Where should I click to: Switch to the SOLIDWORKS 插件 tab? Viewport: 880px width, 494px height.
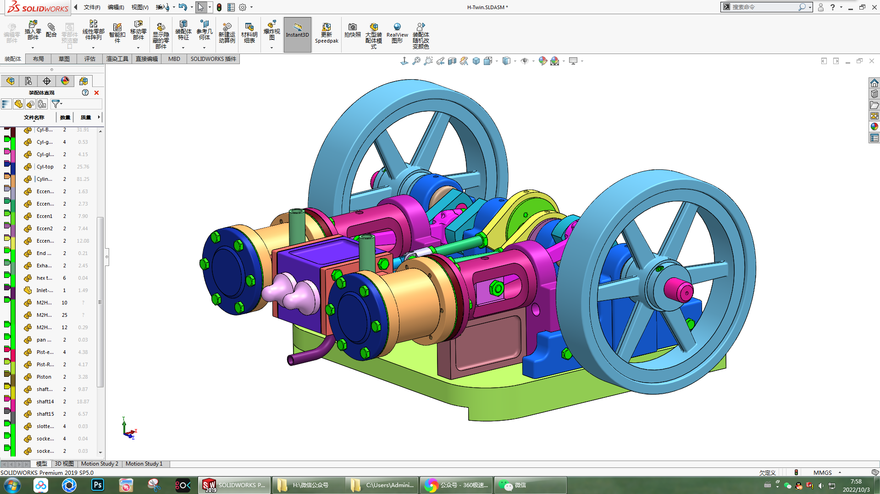[213, 59]
